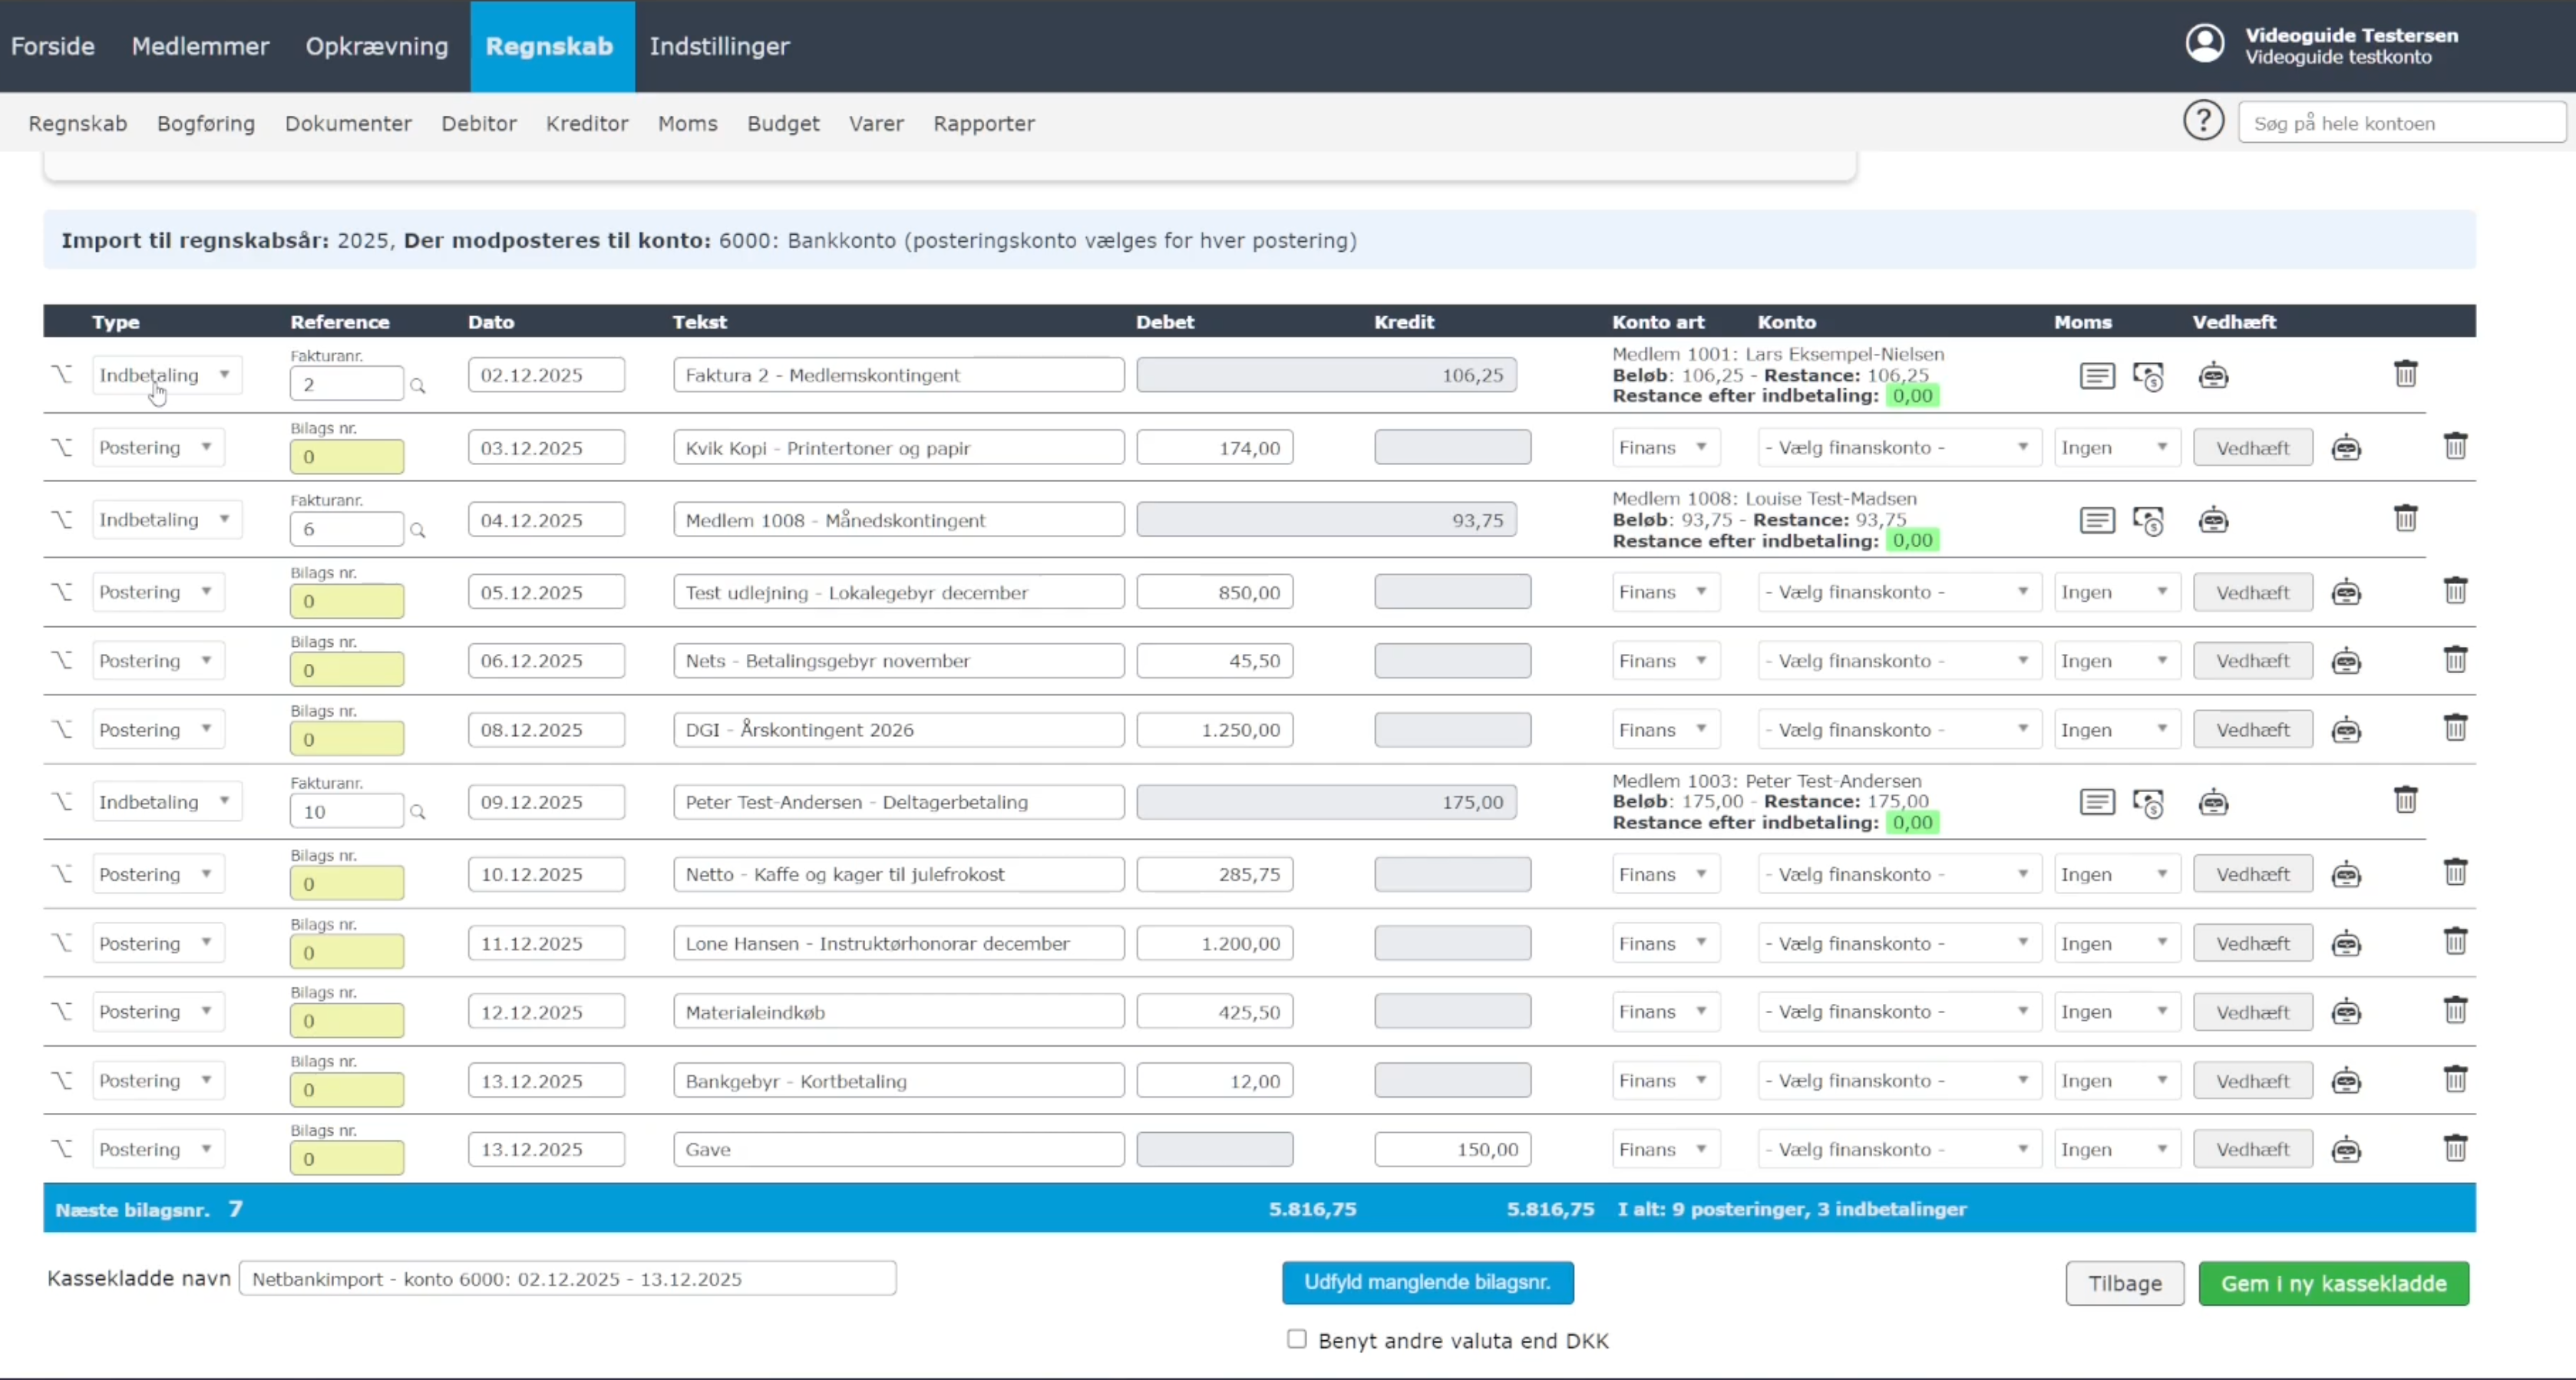Image resolution: width=2576 pixels, height=1380 pixels.
Task: Open Konto art dropdown on Lone Hansen row
Action: (x=1663, y=943)
